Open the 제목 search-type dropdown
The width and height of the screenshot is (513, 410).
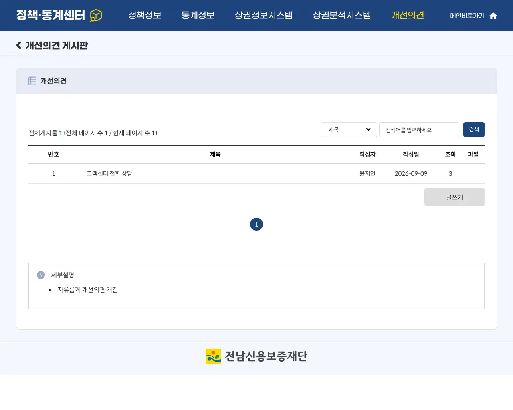pos(349,129)
